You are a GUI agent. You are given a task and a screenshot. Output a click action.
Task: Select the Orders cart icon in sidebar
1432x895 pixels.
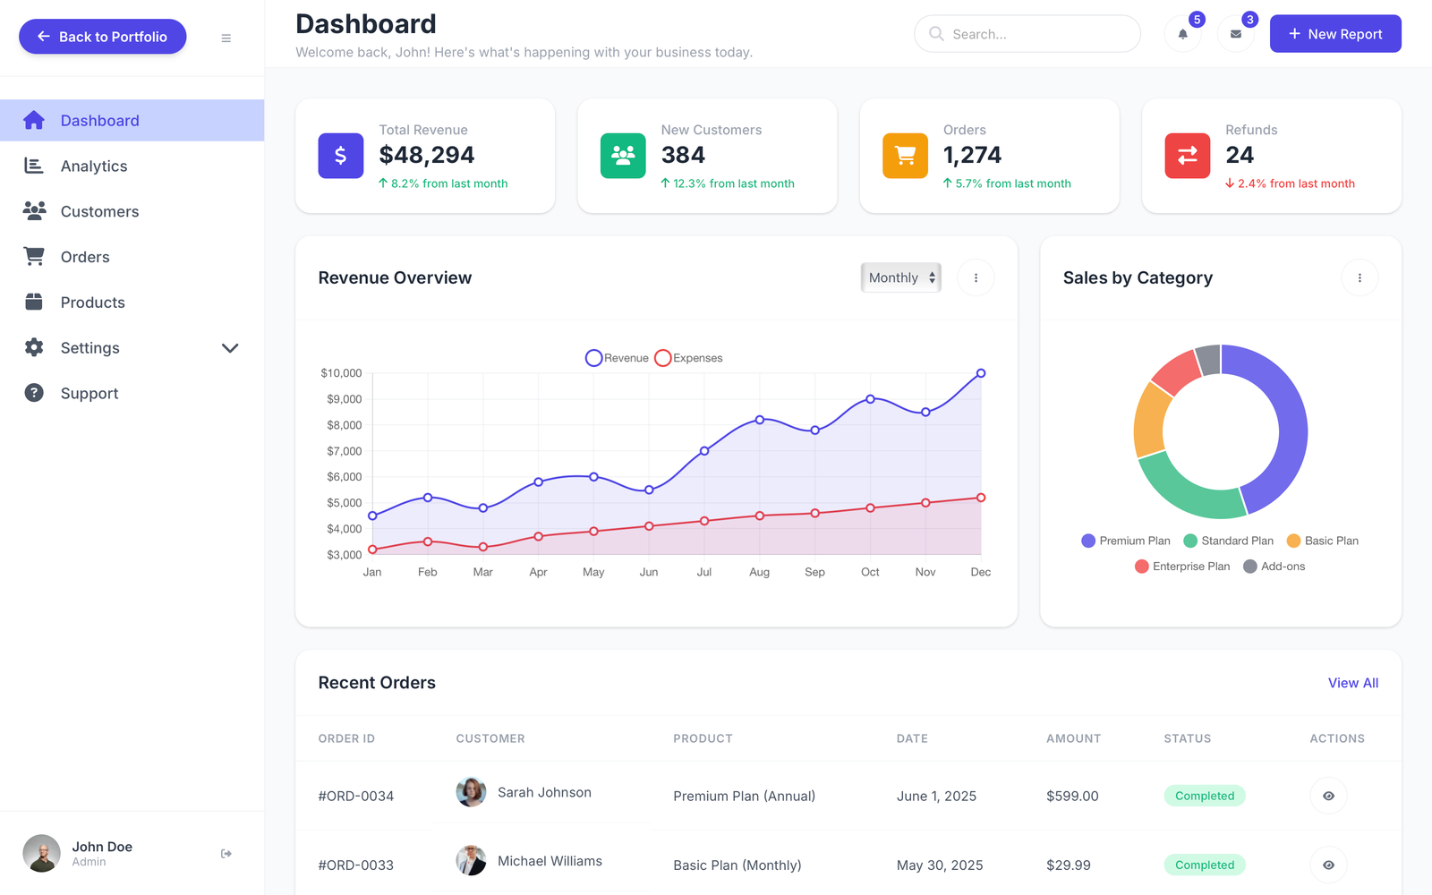(x=34, y=256)
